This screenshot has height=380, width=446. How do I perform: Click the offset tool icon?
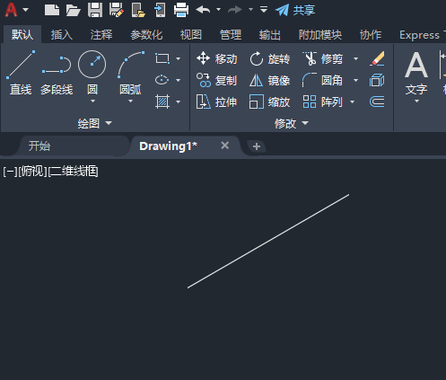[x=377, y=102]
